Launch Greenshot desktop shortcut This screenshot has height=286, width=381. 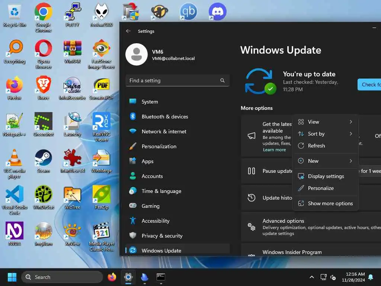(x=43, y=124)
